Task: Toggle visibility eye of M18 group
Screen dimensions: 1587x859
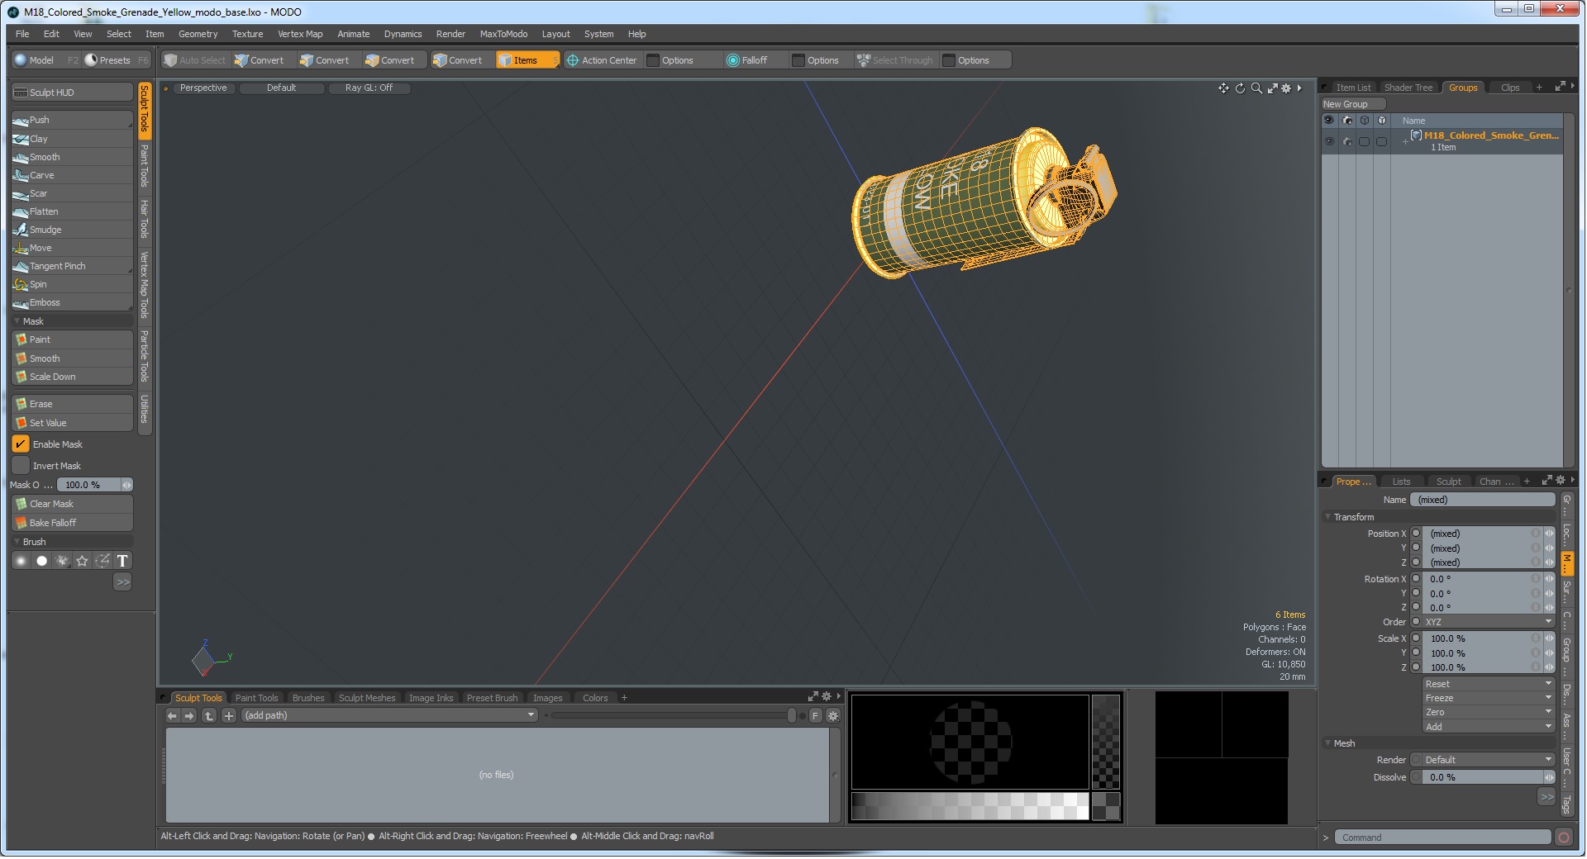Action: (x=1329, y=141)
